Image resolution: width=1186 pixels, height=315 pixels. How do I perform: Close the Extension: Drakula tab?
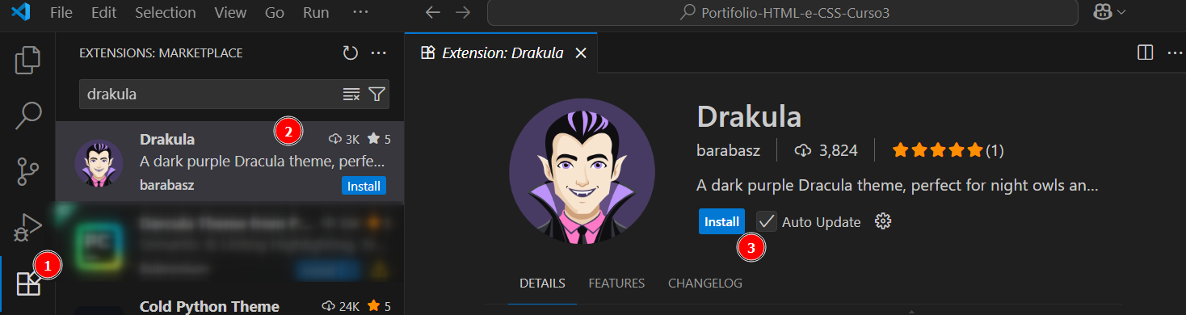pyautogui.click(x=580, y=53)
